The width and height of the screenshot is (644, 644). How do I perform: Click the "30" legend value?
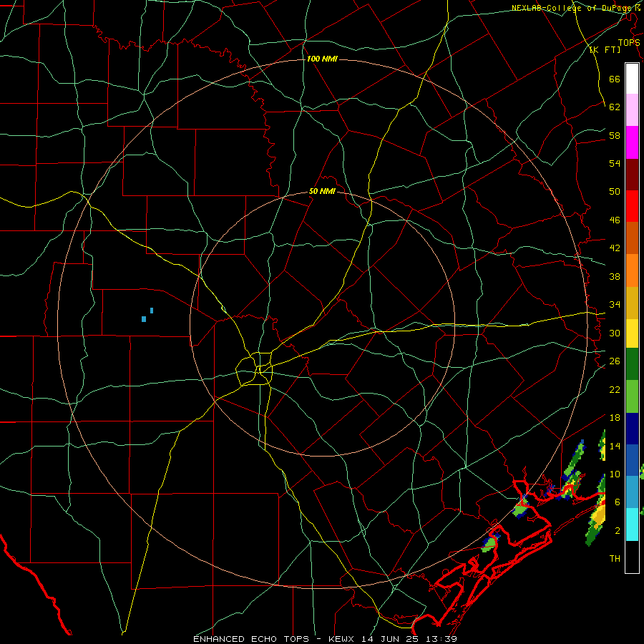point(615,333)
